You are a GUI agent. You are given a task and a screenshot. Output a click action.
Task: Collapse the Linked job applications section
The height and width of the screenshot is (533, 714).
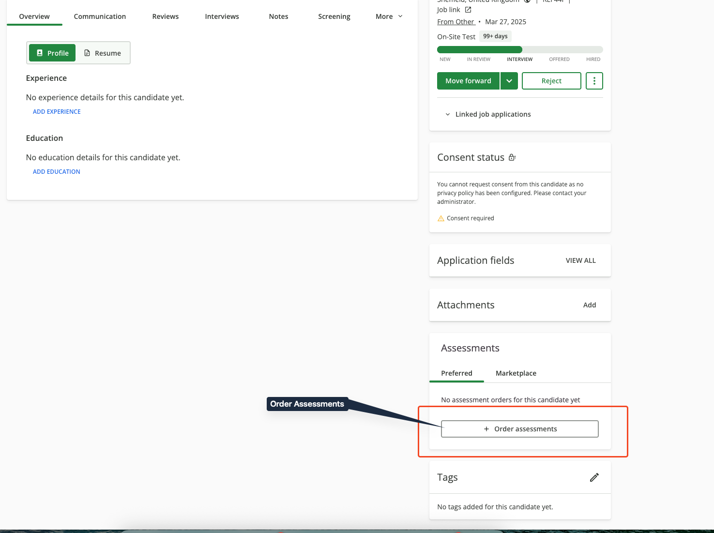448,114
